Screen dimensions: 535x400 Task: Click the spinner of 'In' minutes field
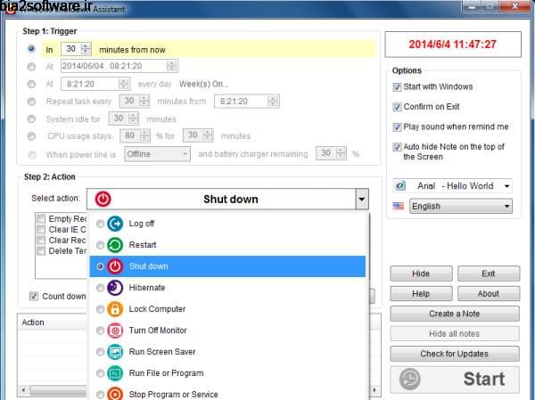tap(86, 49)
